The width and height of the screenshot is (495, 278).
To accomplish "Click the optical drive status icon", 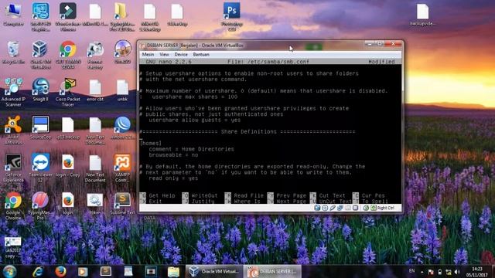I will coord(325,208).
